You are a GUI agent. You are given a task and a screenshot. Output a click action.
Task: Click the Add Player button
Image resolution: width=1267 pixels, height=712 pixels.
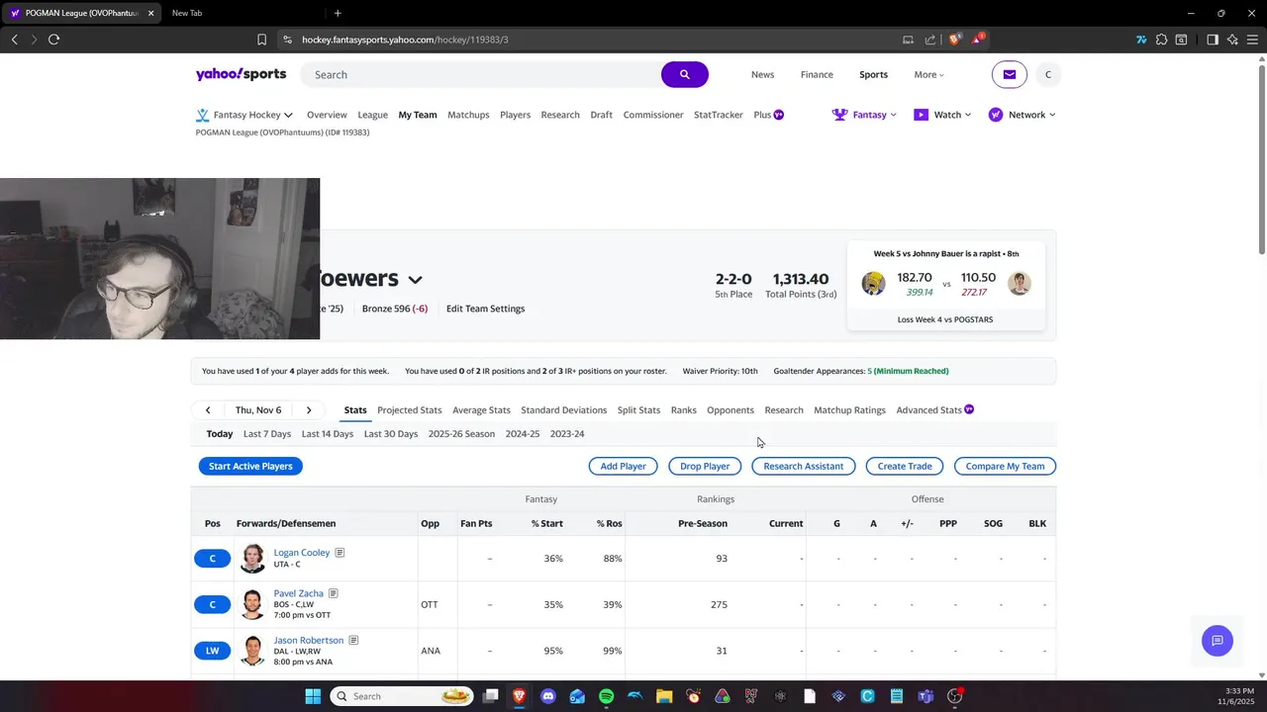pos(623,466)
